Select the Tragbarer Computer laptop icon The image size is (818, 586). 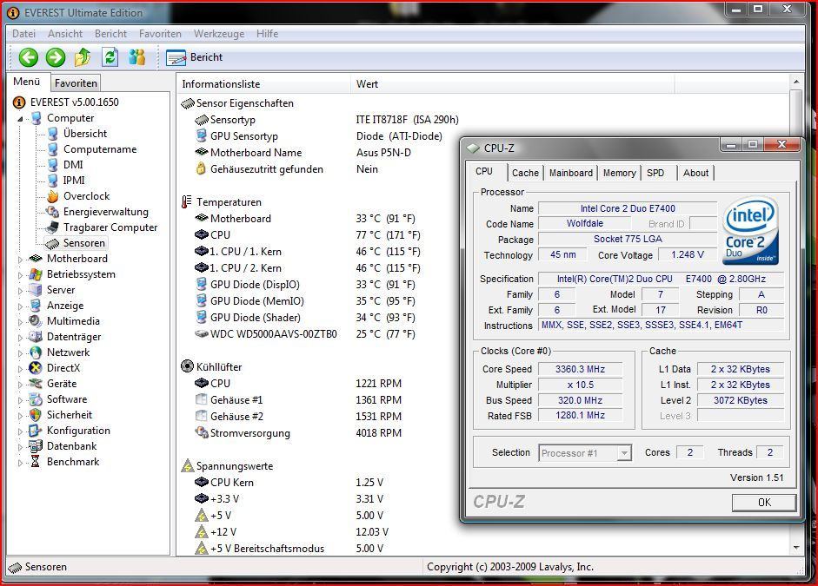(x=52, y=227)
